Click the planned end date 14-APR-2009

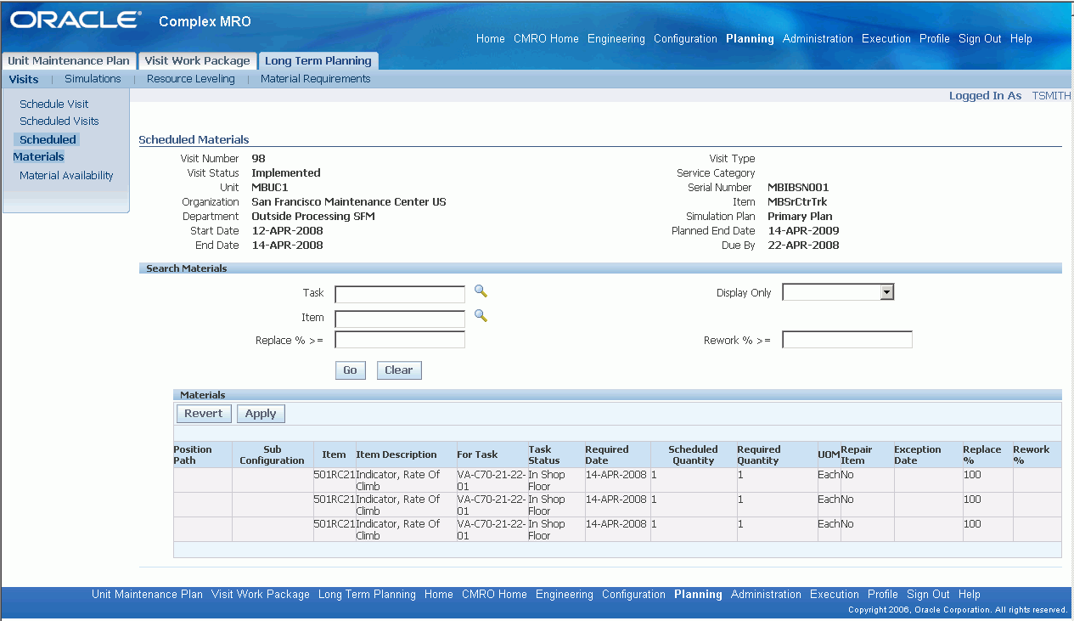pos(804,230)
